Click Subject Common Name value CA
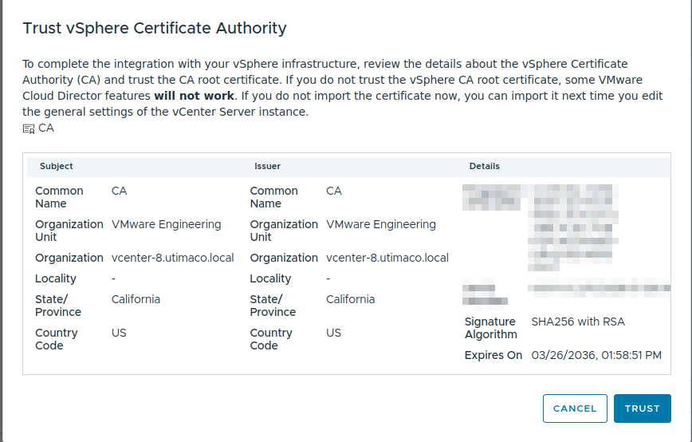The width and height of the screenshot is (692, 442). coord(119,191)
